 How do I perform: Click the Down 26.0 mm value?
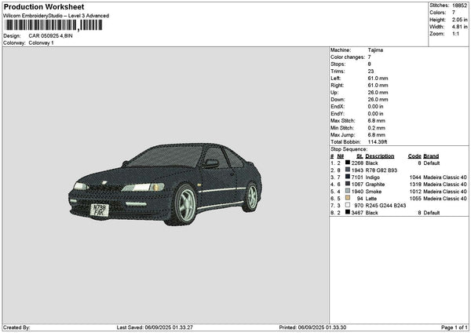pyautogui.click(x=378, y=100)
